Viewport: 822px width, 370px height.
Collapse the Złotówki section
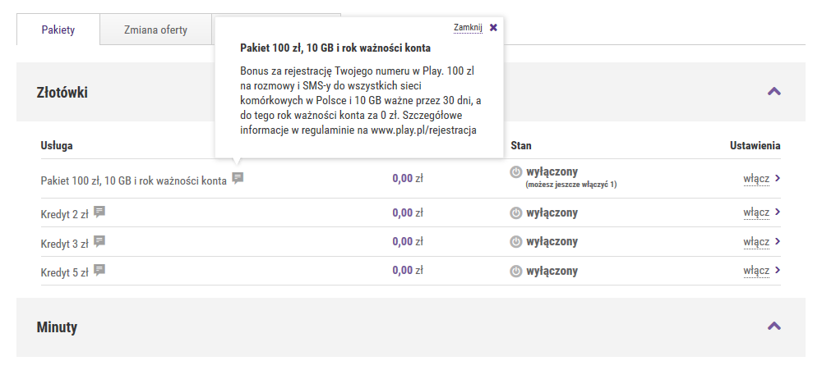[774, 91]
